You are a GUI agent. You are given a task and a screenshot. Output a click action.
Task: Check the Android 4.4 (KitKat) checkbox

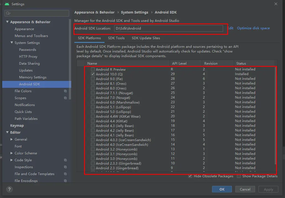pos(93,121)
